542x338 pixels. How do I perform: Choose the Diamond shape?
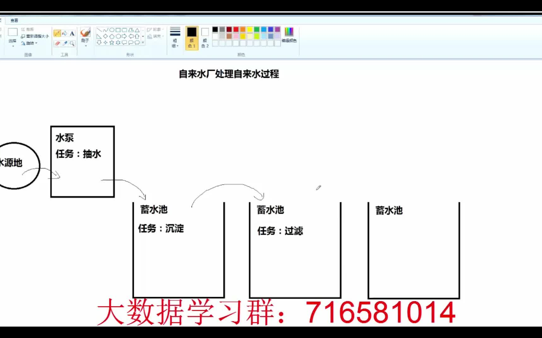(x=105, y=36)
